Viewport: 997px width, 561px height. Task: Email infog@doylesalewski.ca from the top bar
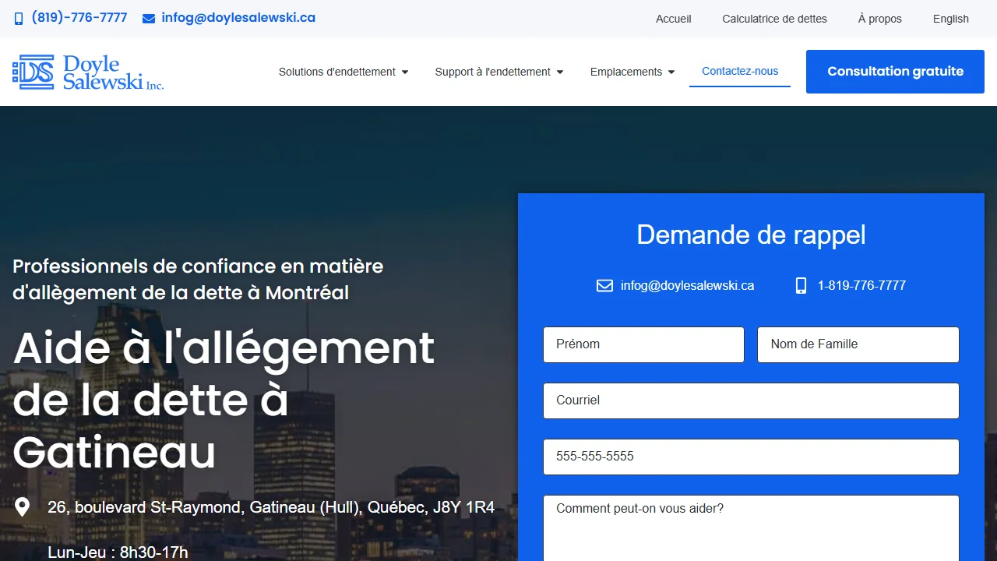238,18
